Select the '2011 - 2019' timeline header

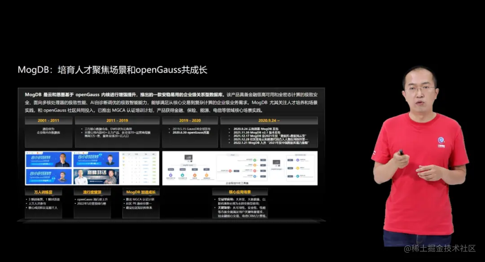coord(117,120)
